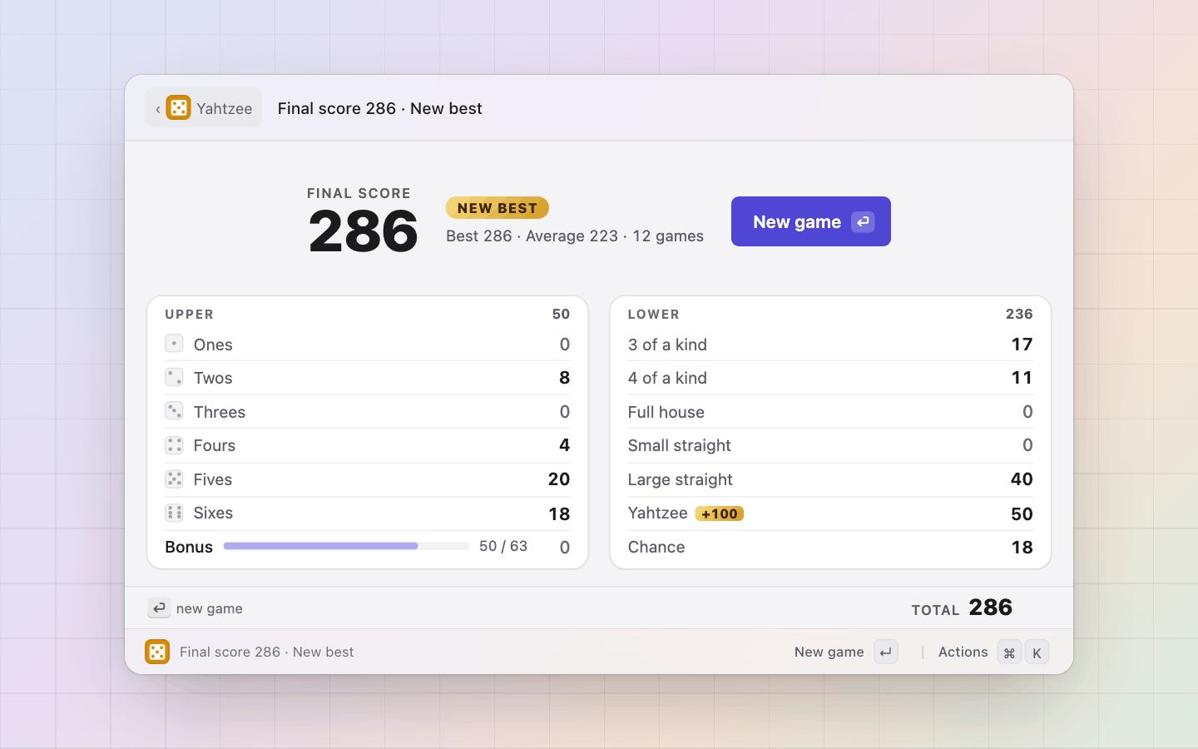Click the '50 / 63' bonus progress text
This screenshot has height=749, width=1198.
pyautogui.click(x=503, y=546)
